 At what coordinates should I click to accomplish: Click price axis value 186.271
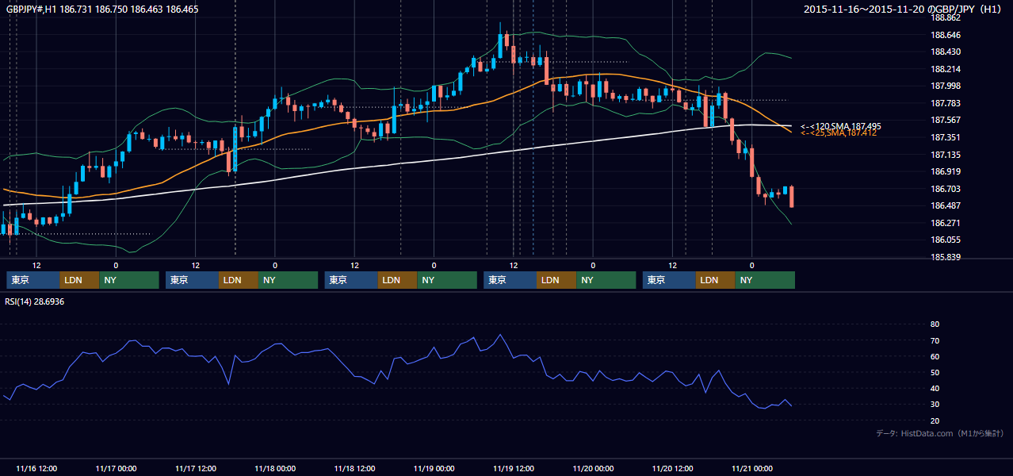[x=946, y=224]
